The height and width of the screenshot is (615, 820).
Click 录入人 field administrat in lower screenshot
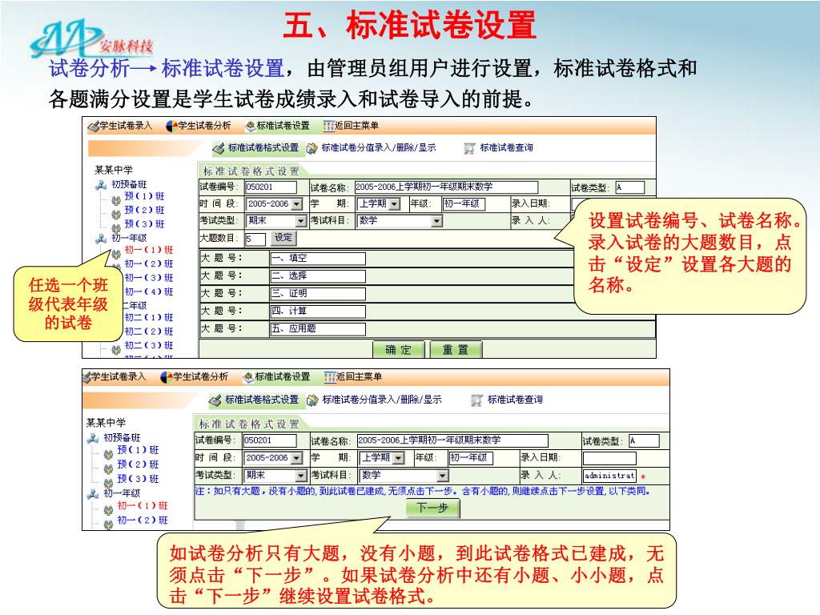tap(609, 476)
